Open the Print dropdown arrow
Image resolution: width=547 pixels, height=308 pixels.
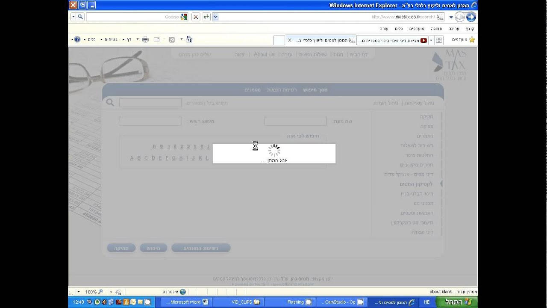(138, 39)
